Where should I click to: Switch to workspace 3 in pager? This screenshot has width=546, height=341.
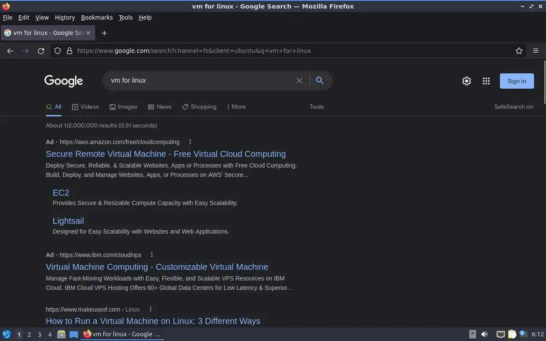pos(40,335)
